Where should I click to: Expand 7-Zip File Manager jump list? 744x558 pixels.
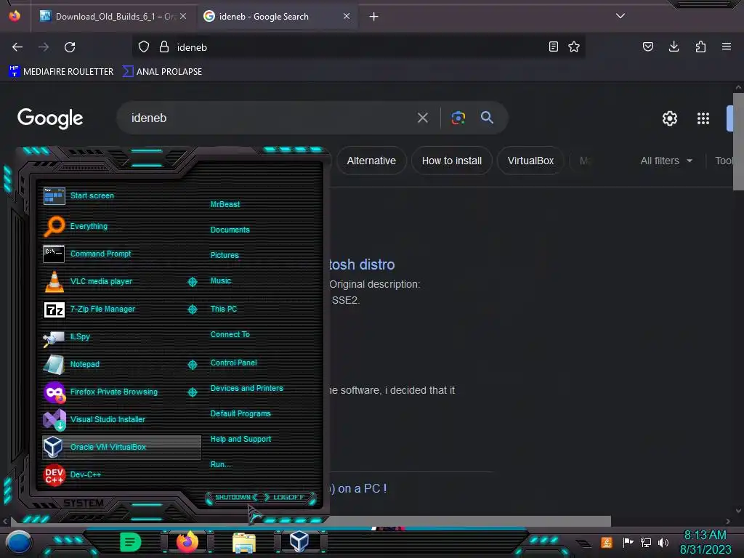[x=192, y=310]
